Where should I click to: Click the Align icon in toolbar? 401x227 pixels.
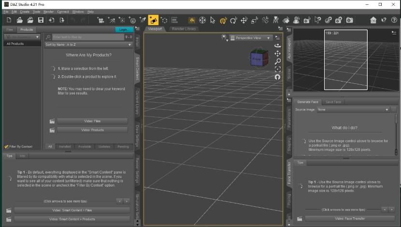pyautogui.click(x=174, y=20)
